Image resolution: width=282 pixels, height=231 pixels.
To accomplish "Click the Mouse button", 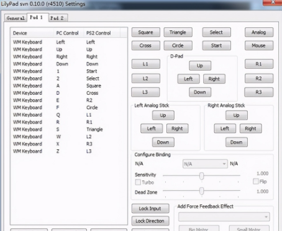I will [259, 46].
